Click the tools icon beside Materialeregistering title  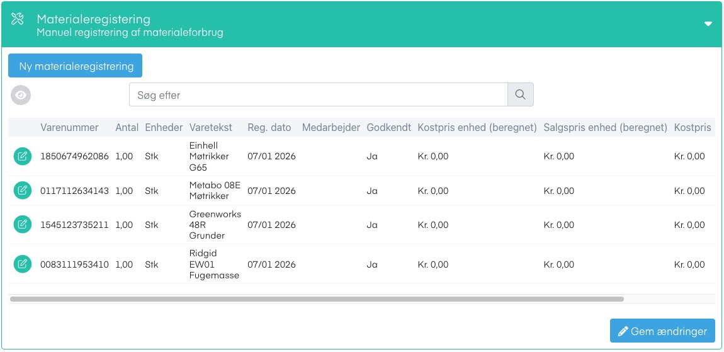(x=18, y=20)
